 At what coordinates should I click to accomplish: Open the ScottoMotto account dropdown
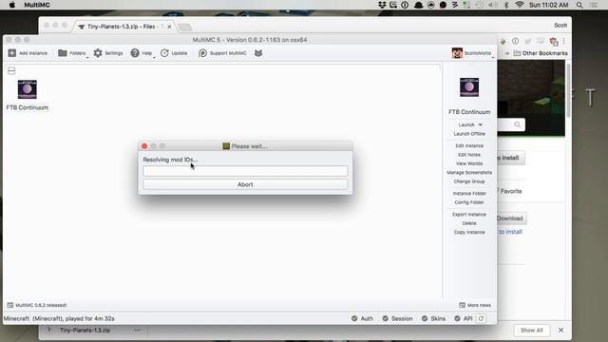click(x=473, y=53)
